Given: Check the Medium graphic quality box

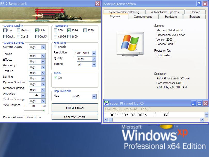Looking at the screenshot, I should point(19,30).
